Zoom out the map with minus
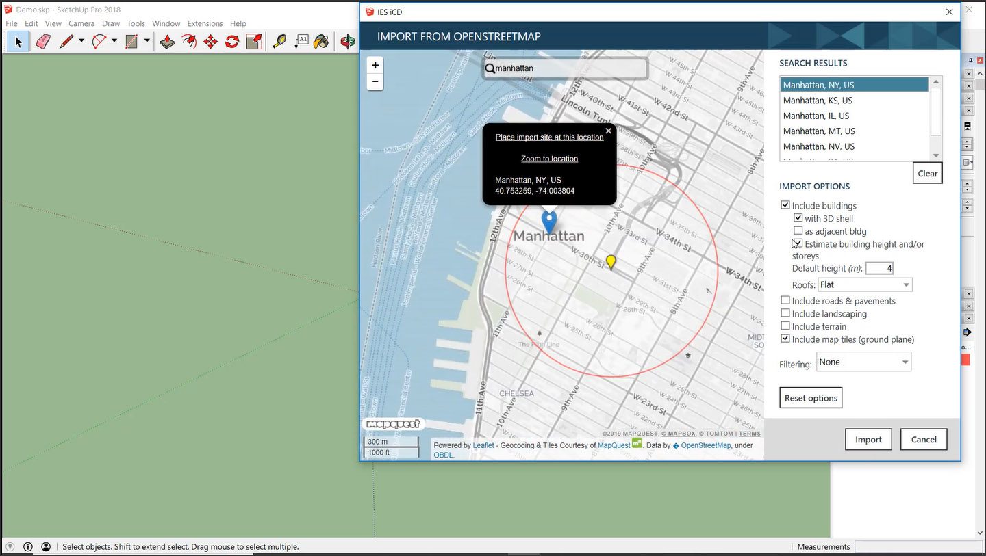The height and width of the screenshot is (556, 986). tap(375, 81)
